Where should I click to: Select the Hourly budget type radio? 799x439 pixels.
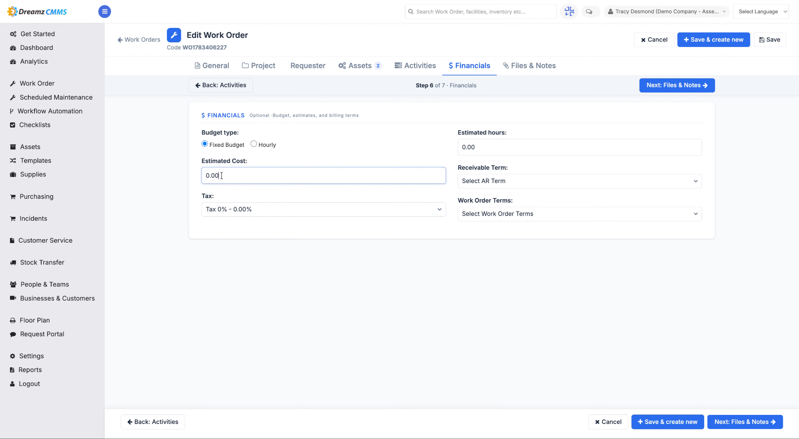tap(253, 144)
